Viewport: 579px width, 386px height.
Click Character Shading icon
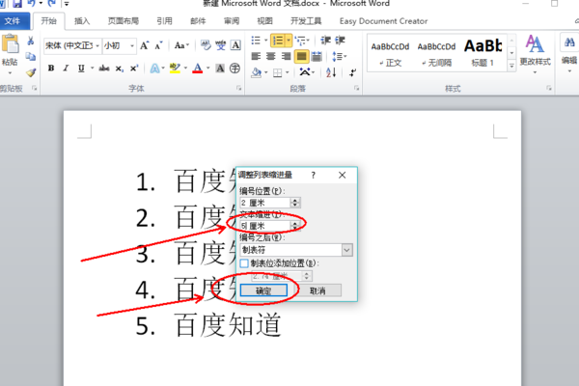(x=220, y=69)
